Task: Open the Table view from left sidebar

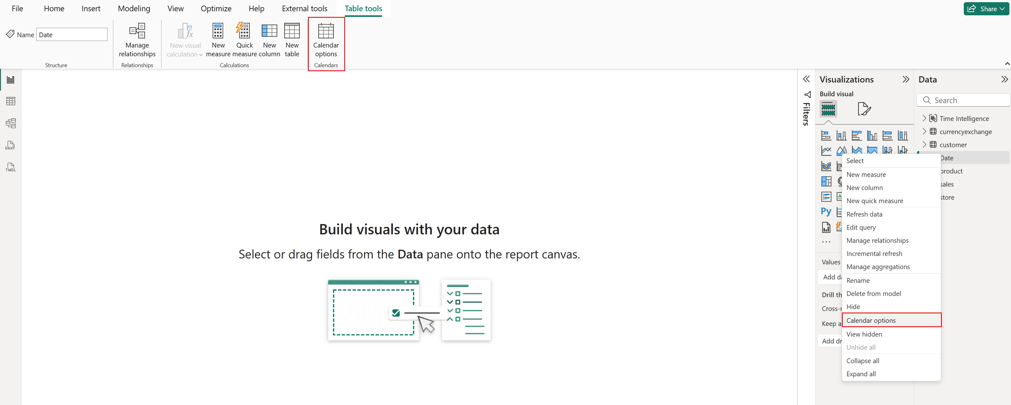Action: 11,101
